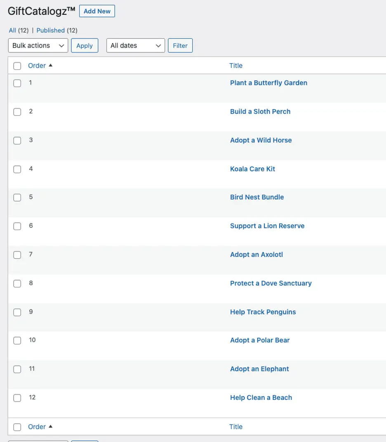Show the All (12) items view
This screenshot has width=386, height=442.
coord(12,30)
